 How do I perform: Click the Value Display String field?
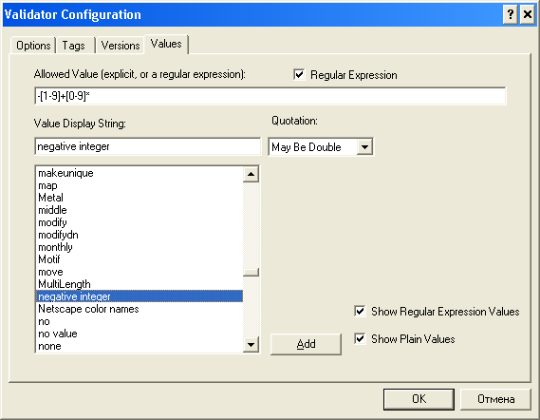[x=148, y=146]
